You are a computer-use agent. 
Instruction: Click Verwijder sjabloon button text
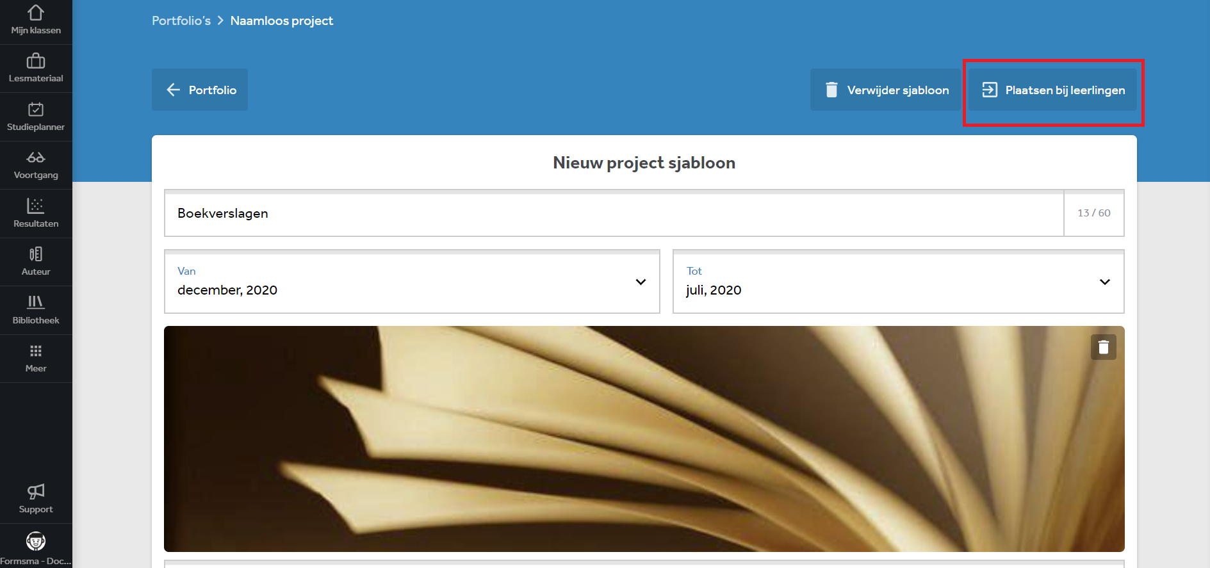pos(898,90)
